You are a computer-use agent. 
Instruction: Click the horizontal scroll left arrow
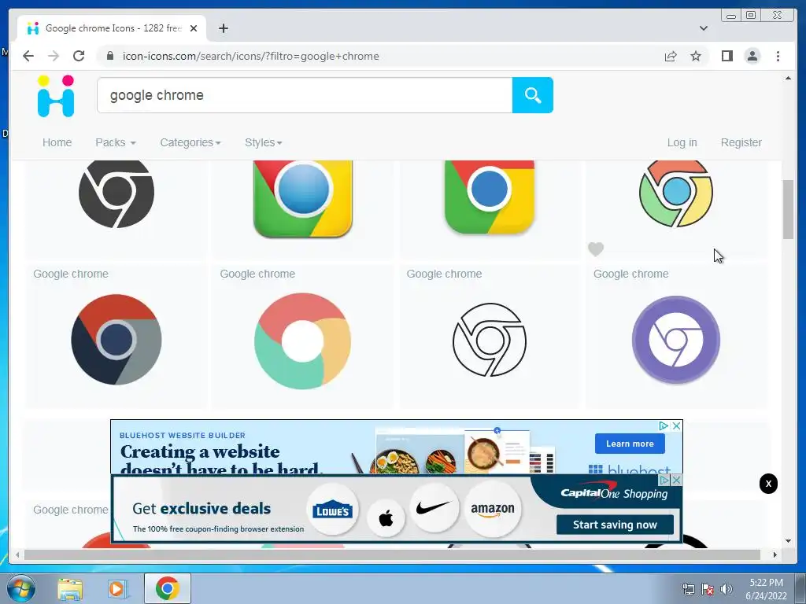pyautogui.click(x=17, y=554)
